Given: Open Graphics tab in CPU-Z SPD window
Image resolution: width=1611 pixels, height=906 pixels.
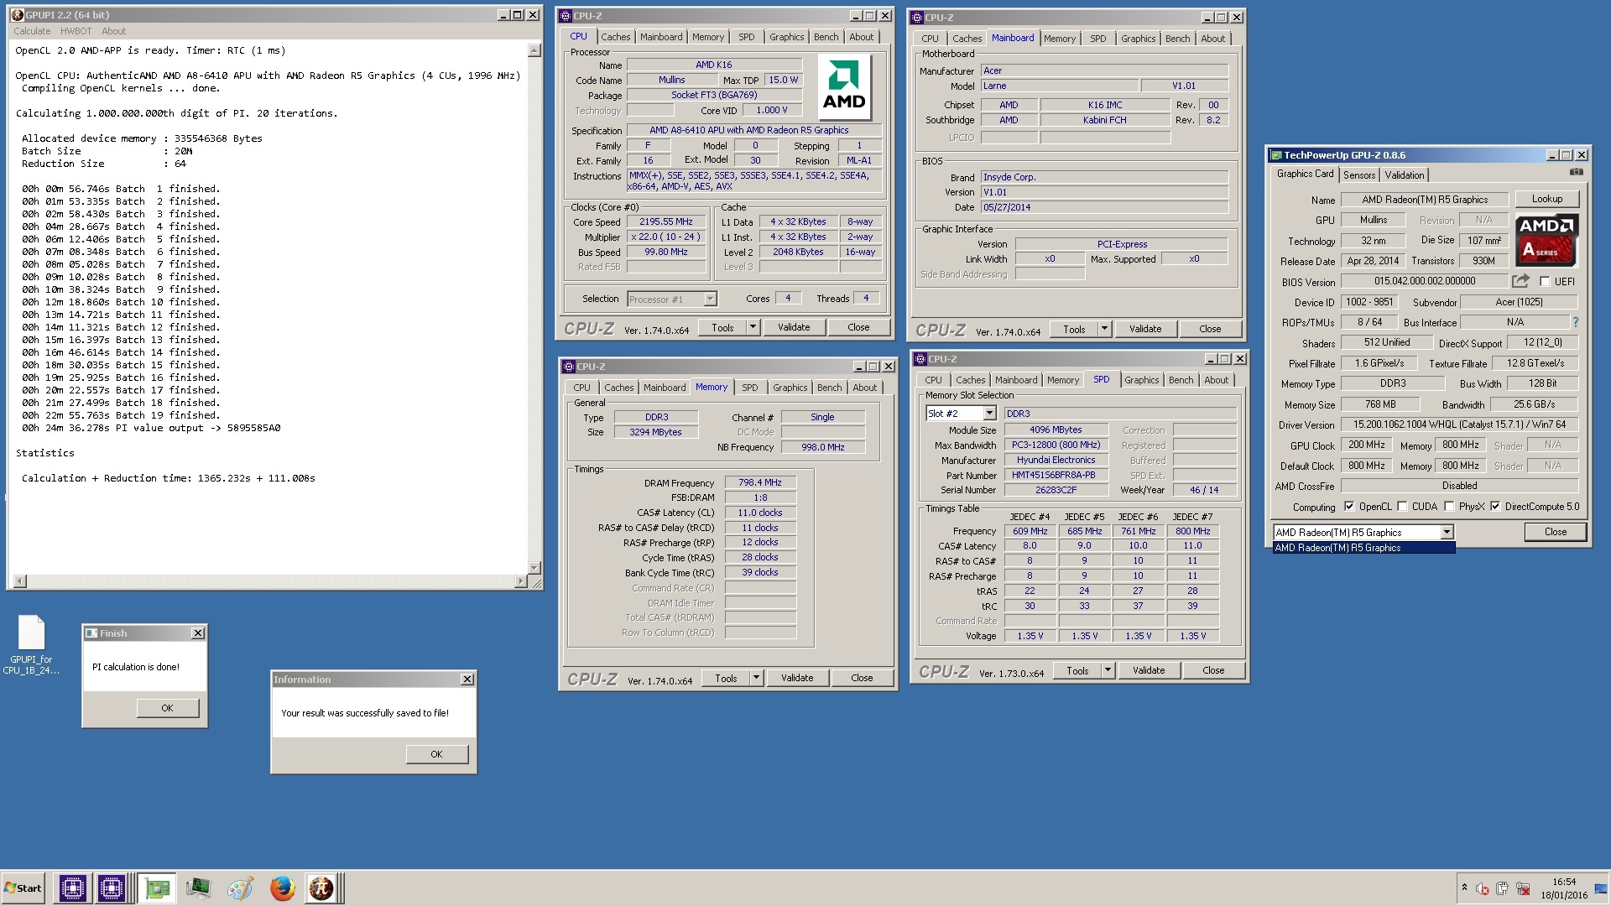Looking at the screenshot, I should [x=1141, y=380].
